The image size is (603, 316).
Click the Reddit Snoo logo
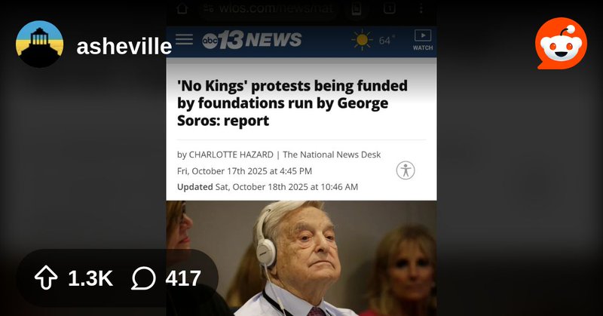tap(561, 44)
